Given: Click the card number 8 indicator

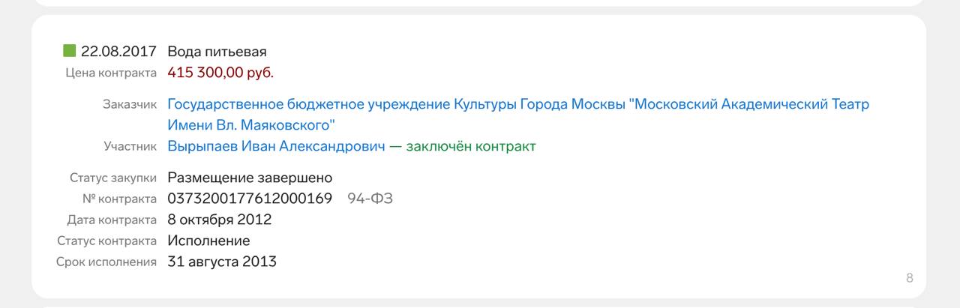Looking at the screenshot, I should [909, 278].
